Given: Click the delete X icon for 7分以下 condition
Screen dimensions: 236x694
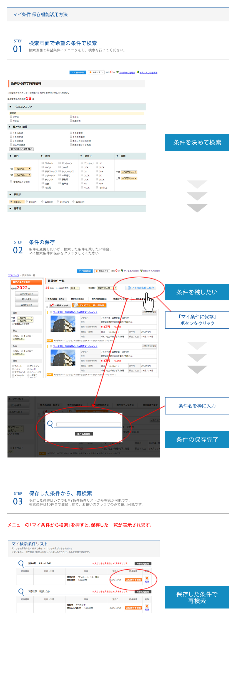Looking at the screenshot, I should tap(147, 606).
